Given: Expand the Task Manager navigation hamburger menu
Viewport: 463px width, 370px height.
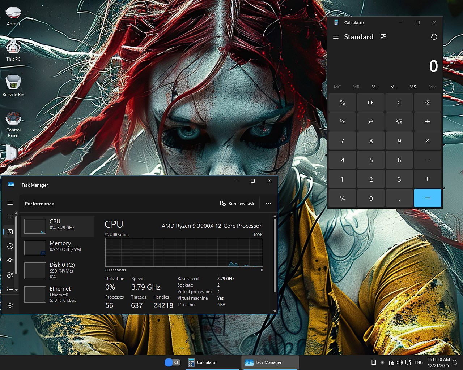Looking at the screenshot, I should tap(10, 203).
